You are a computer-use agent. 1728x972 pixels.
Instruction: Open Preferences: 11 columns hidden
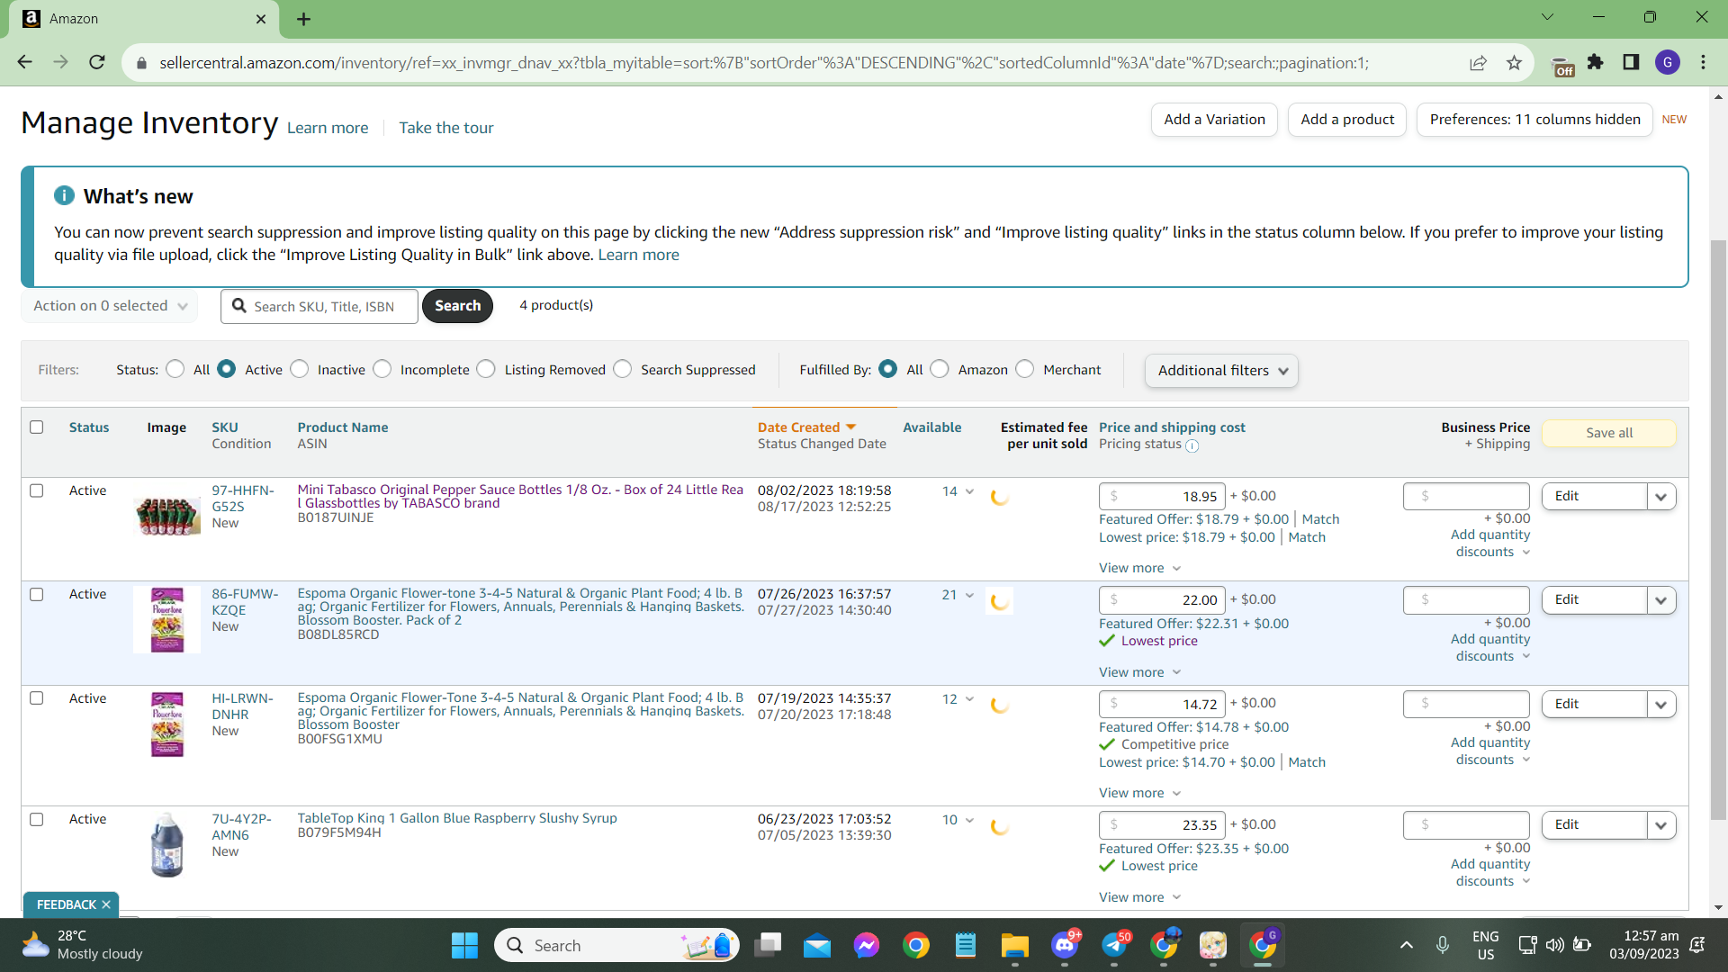click(x=1534, y=120)
